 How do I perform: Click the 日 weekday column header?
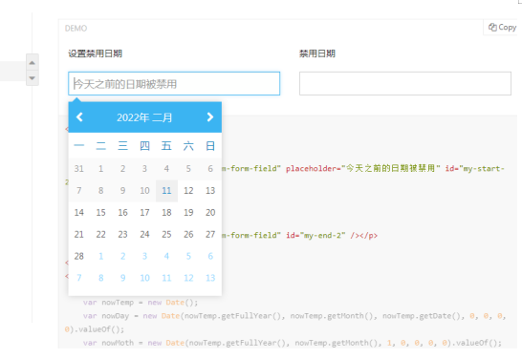tap(210, 146)
